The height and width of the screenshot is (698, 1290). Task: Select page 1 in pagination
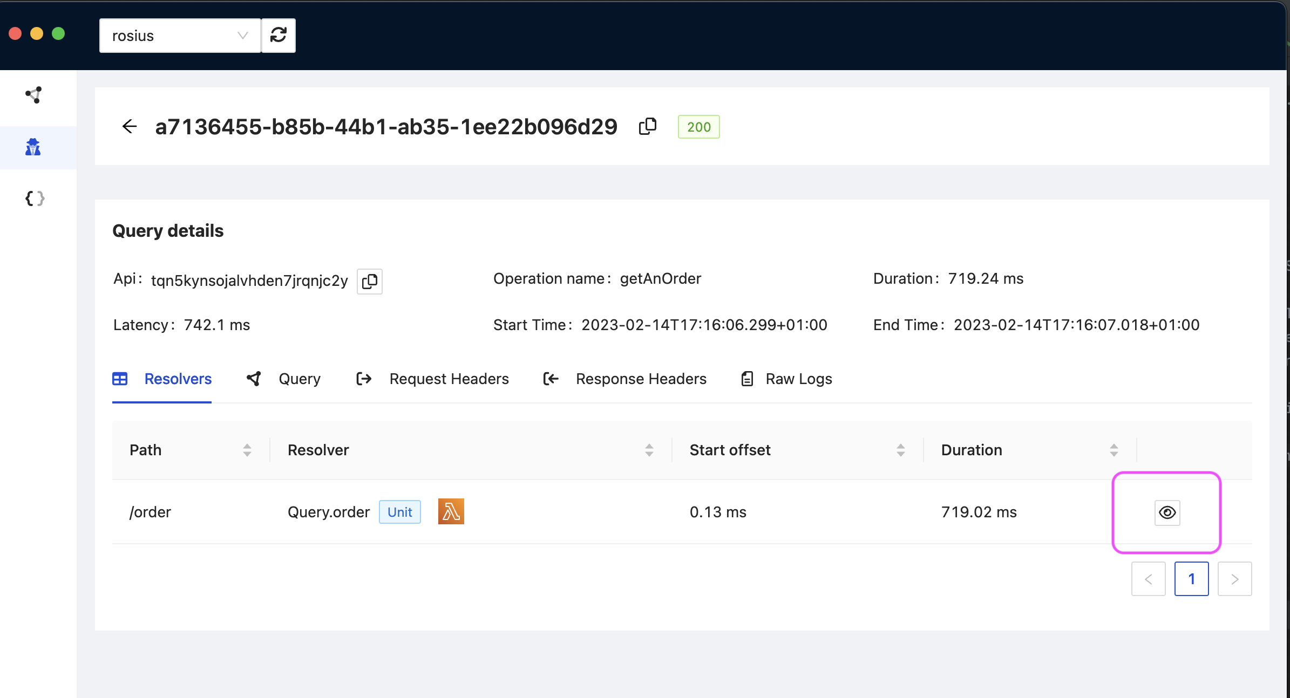(x=1191, y=579)
